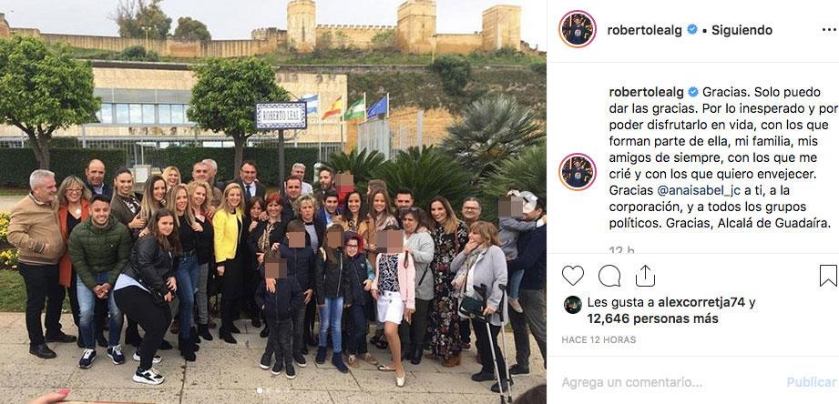The width and height of the screenshot is (839, 404).
Task: Visit the robertolealg username in the post header
Action: click(644, 30)
